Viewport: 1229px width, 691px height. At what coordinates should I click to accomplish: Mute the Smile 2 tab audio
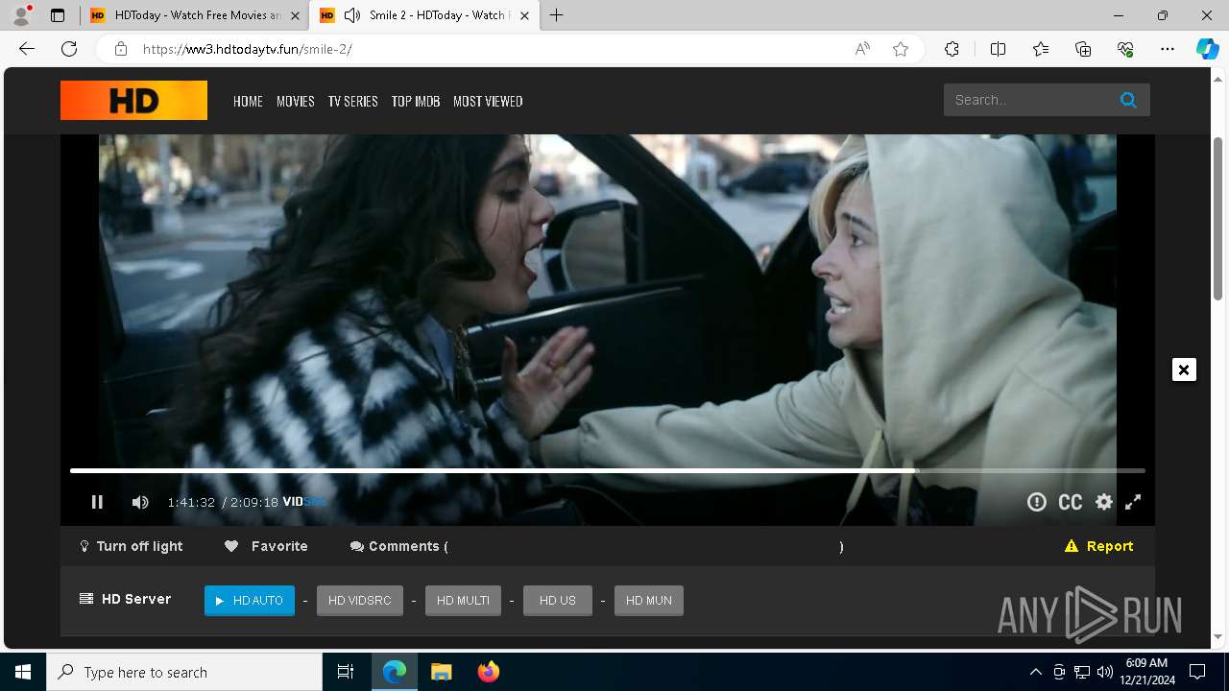coord(352,15)
